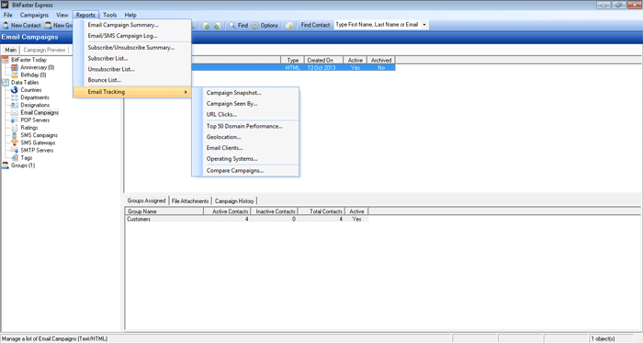The width and height of the screenshot is (643, 343).
Task: Click the Find Contact search field
Action: (x=378, y=25)
